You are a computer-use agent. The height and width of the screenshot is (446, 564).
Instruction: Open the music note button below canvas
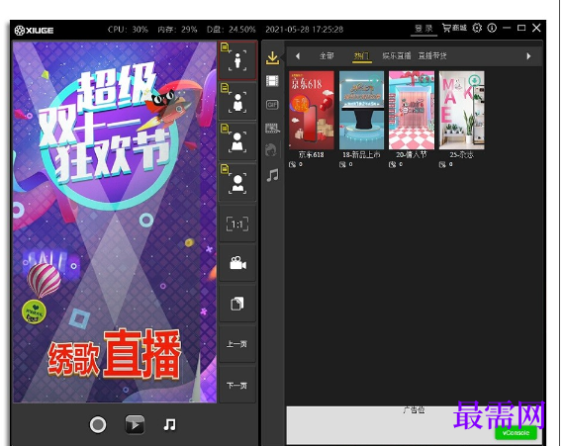tap(169, 425)
